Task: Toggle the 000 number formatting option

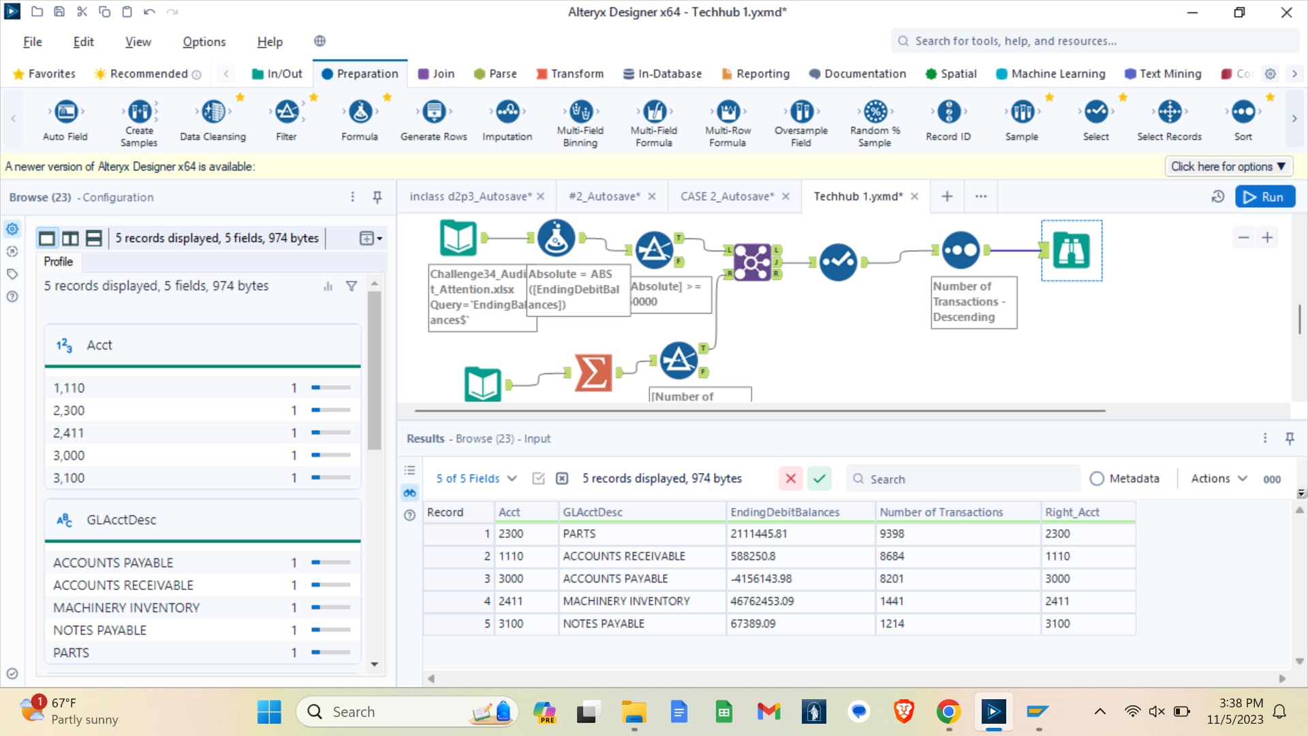Action: point(1272,479)
